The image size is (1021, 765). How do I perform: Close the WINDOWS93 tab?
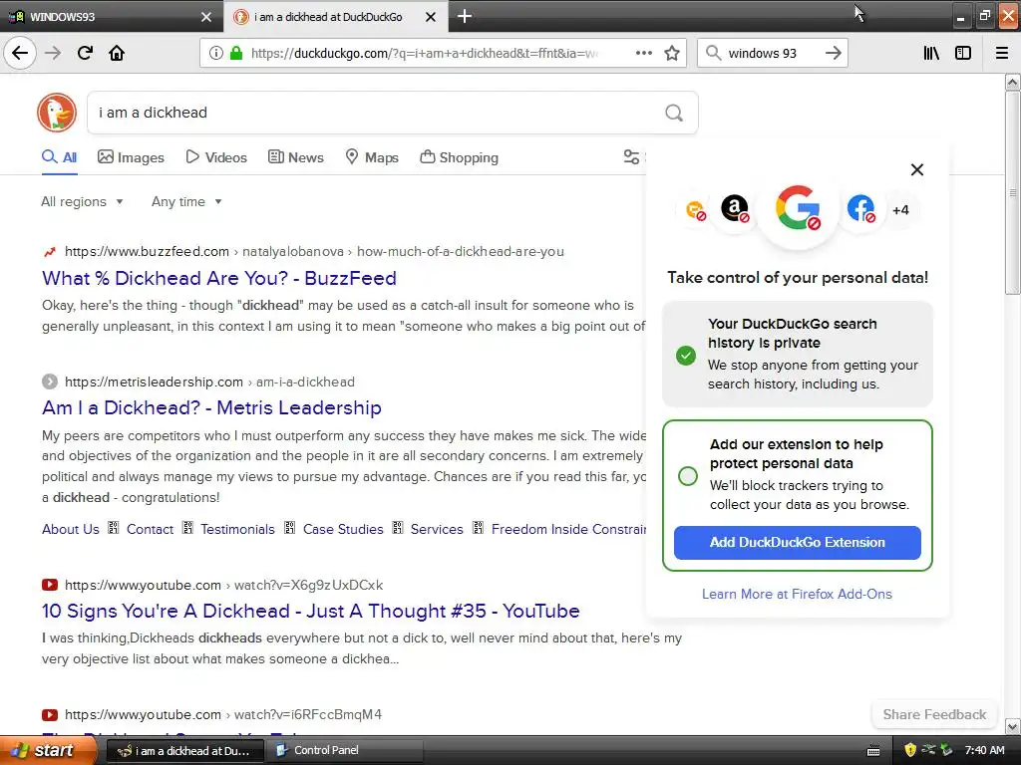pos(206,17)
